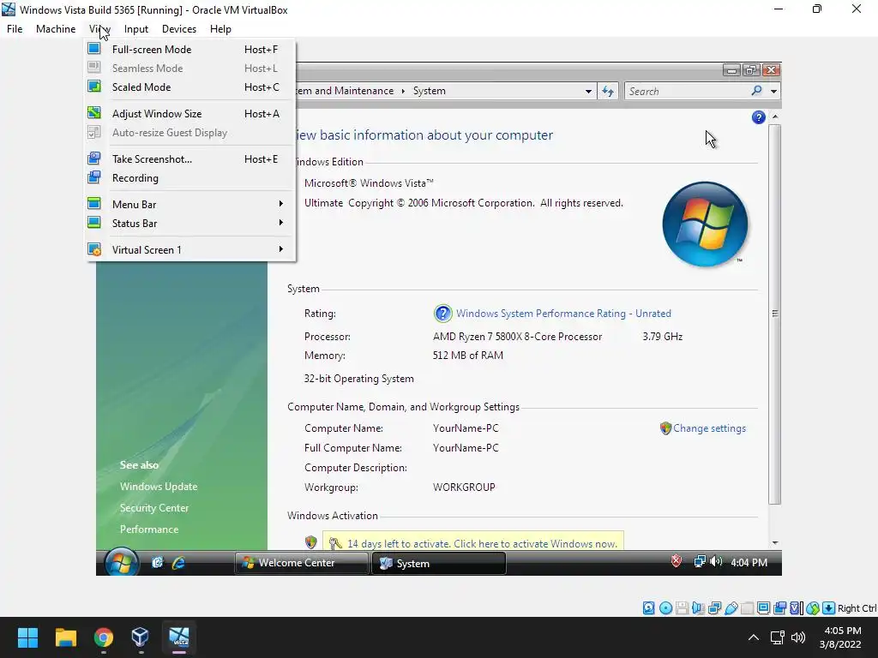Click the network icon in the Vista system tray
Image resolution: width=878 pixels, height=658 pixels.
(x=700, y=561)
